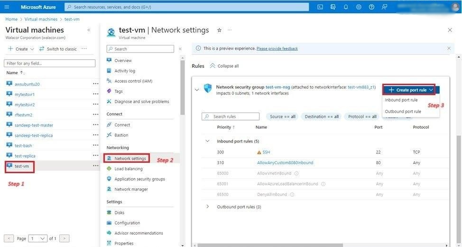Sort the VM list by Name column
This screenshot has width=462, height=247.
click(16, 72)
